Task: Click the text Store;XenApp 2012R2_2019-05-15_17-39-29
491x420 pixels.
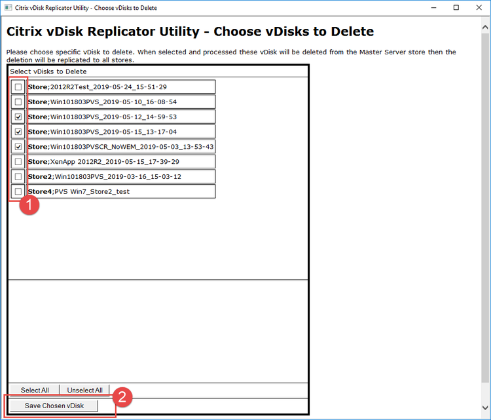Action: tap(103, 162)
